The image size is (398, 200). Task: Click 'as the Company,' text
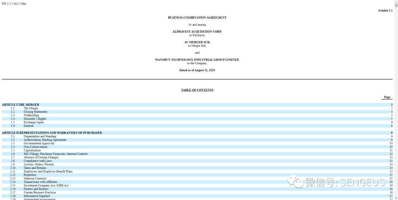(197, 63)
